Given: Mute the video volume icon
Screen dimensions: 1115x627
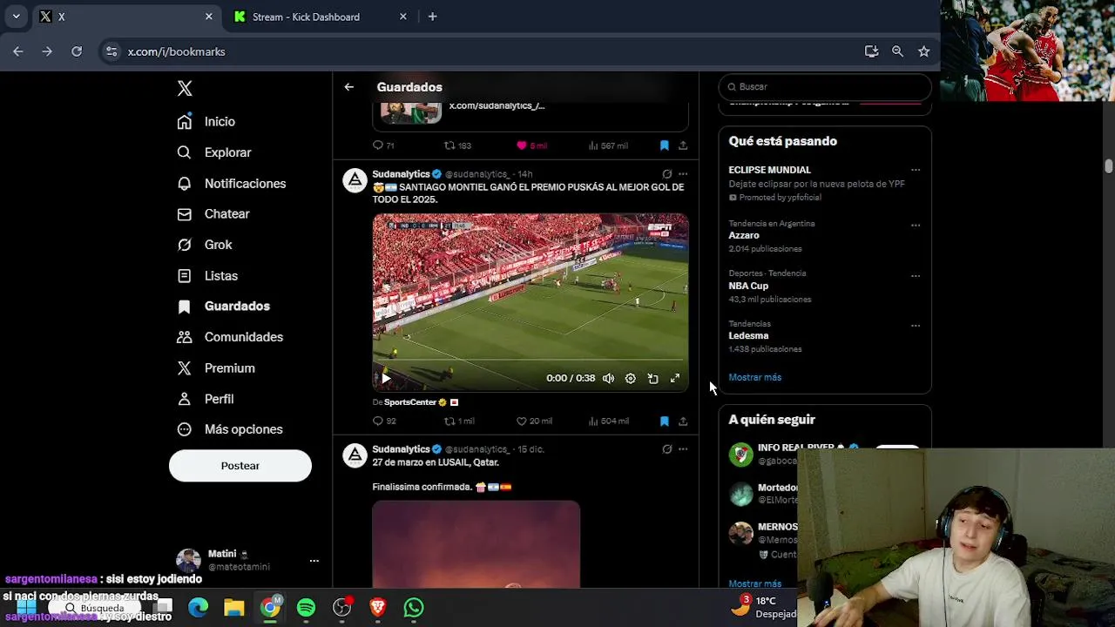Looking at the screenshot, I should (608, 378).
